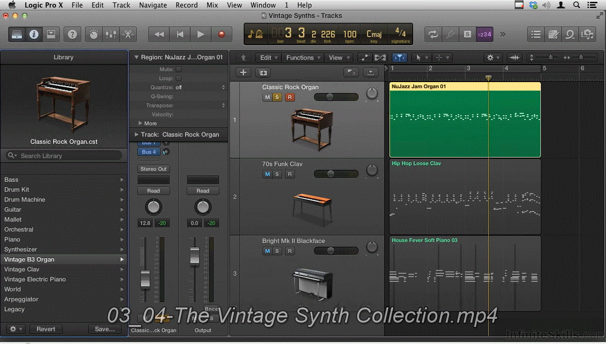Click the duplicate track button
Screen dimensions: 606x344
point(263,73)
